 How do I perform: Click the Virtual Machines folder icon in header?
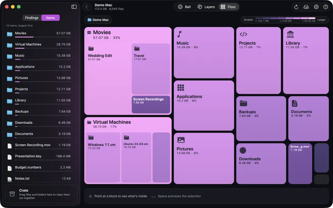[x=89, y=122]
